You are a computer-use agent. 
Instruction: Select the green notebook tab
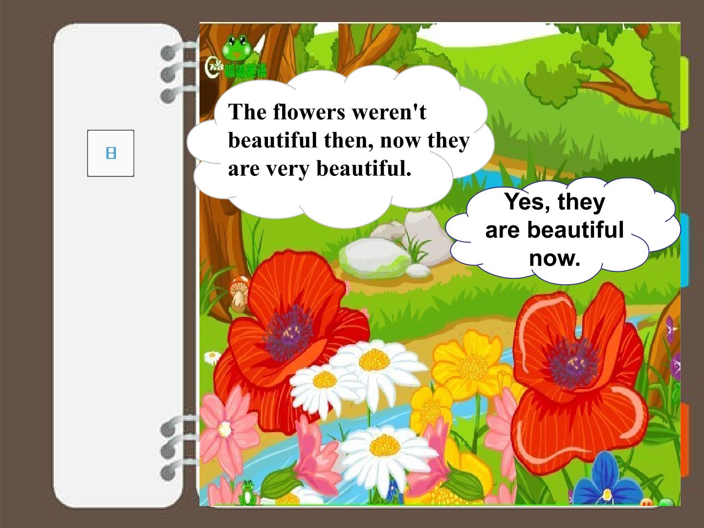pos(684,93)
